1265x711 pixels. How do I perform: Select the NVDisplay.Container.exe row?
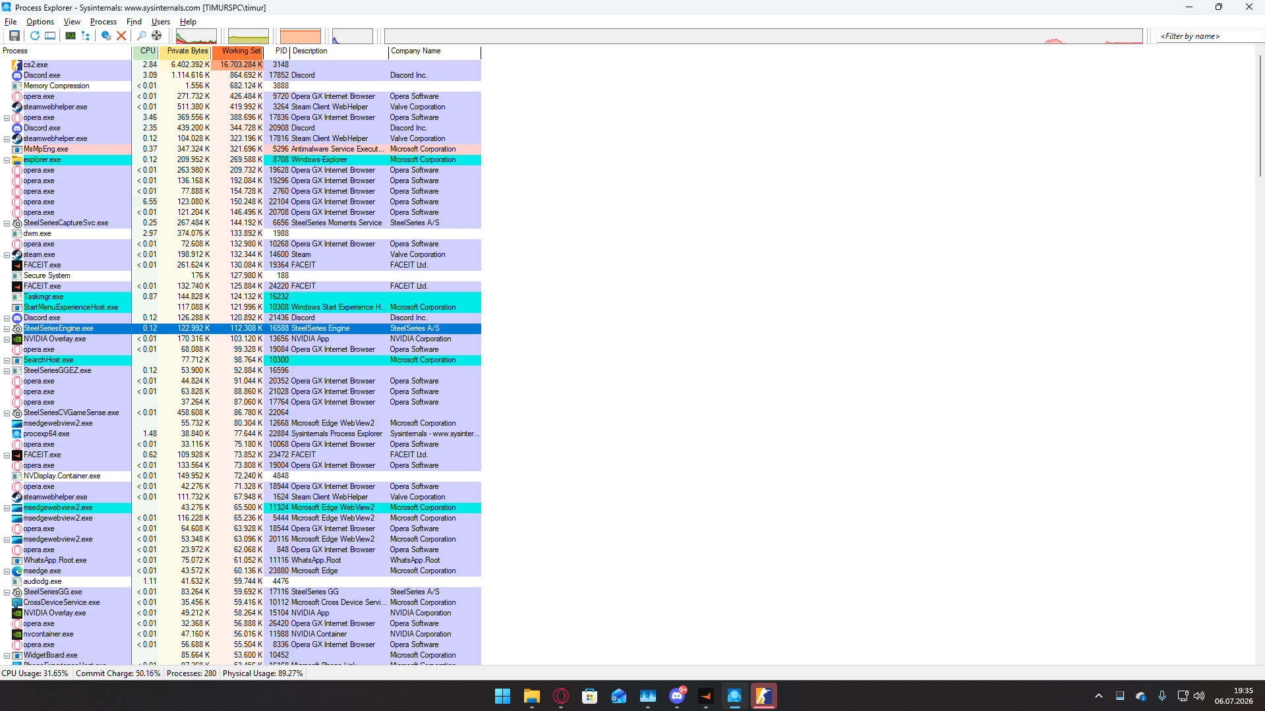click(241, 476)
